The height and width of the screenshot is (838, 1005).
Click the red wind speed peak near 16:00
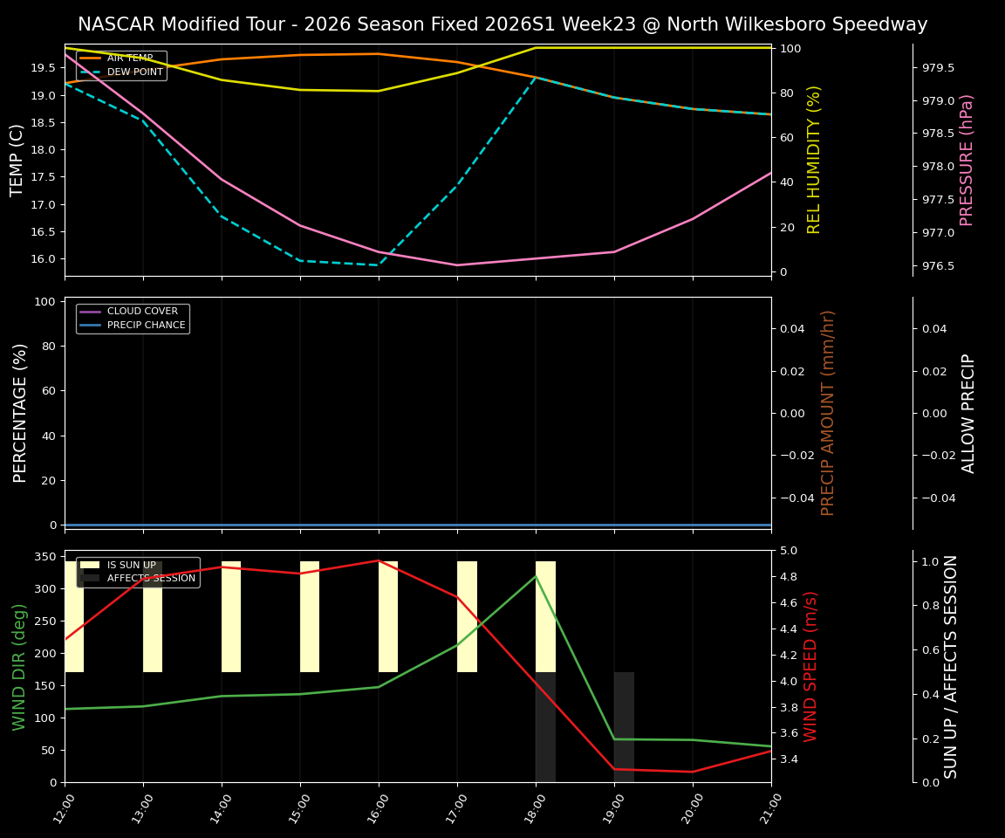coord(378,561)
